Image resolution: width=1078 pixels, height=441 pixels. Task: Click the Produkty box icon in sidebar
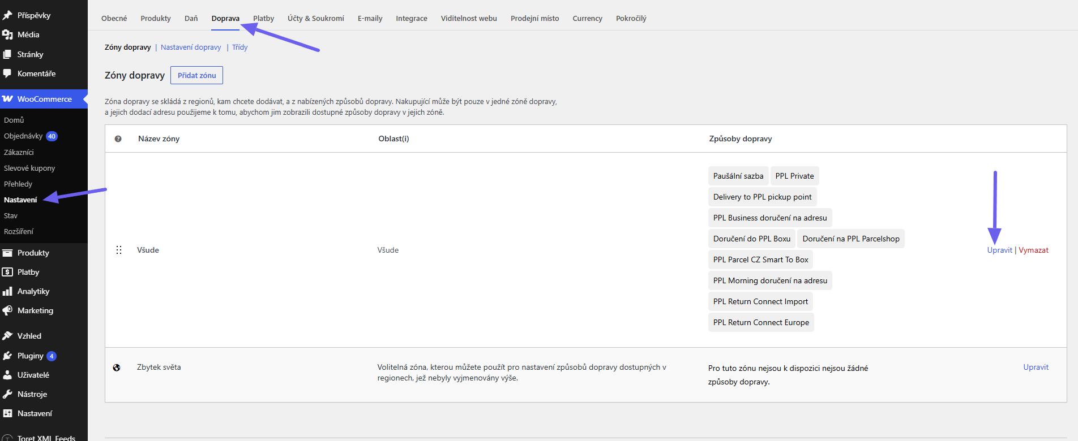tap(7, 253)
